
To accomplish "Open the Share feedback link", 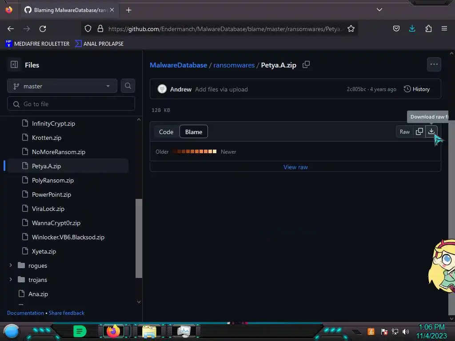I will [67, 313].
